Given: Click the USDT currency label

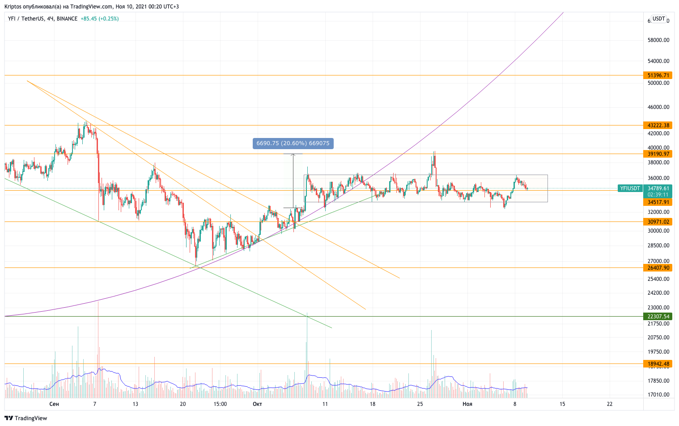Looking at the screenshot, I should [x=658, y=19].
